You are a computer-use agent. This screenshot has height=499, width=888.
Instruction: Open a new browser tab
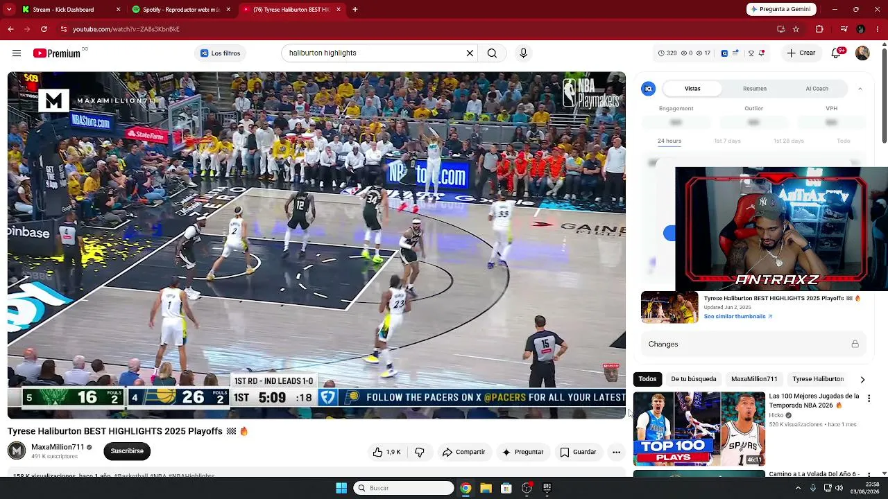point(355,10)
